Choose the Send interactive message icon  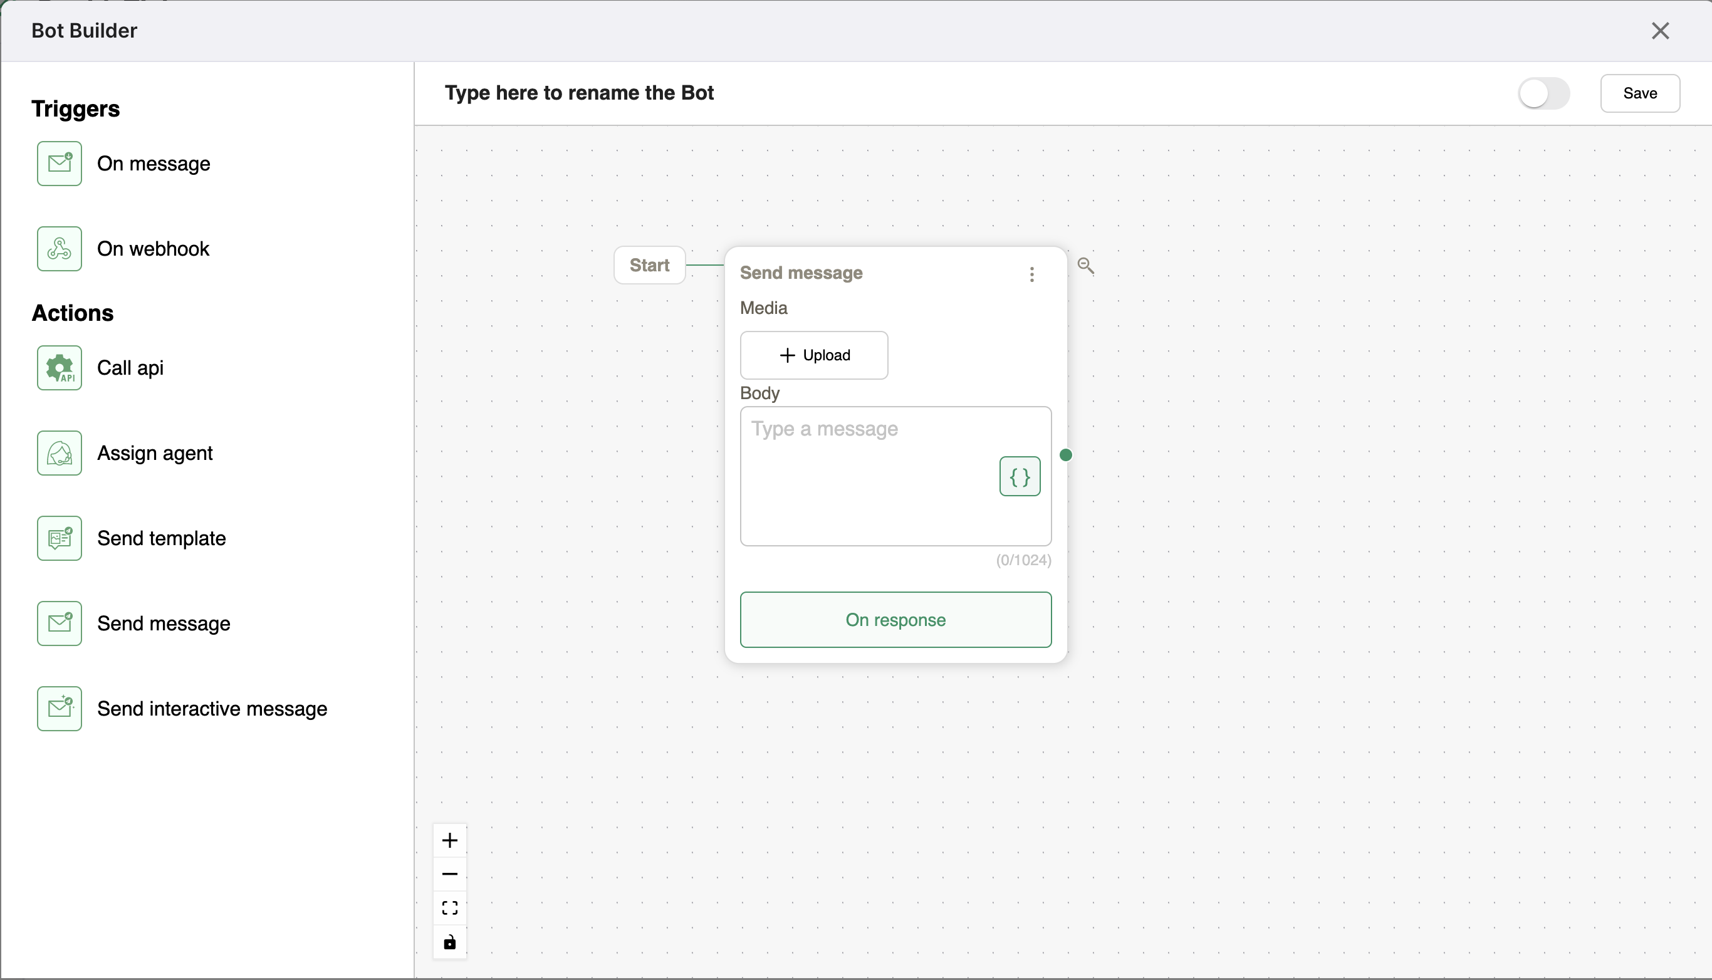[60, 709]
